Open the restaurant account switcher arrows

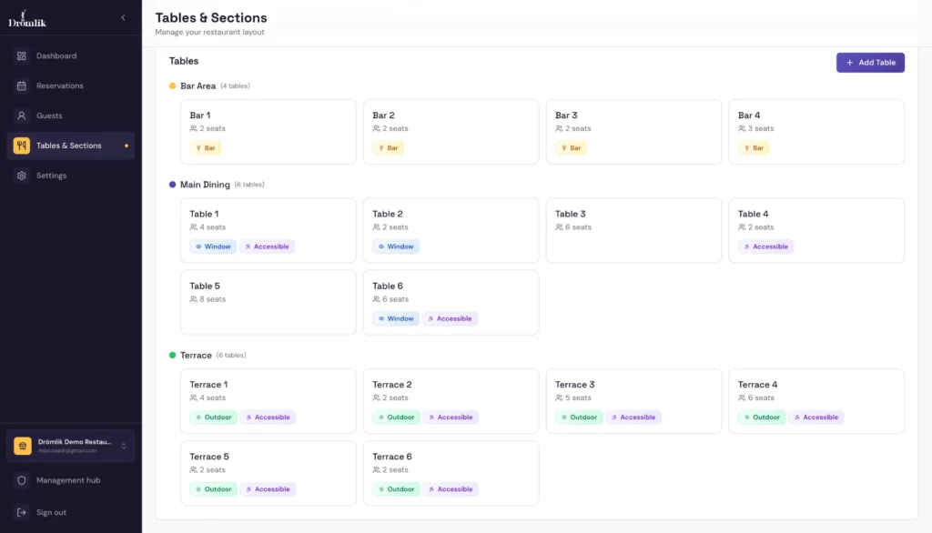124,446
